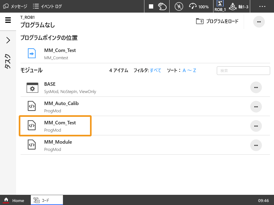Click the プログラムをロード button

pyautogui.click(x=217, y=21)
